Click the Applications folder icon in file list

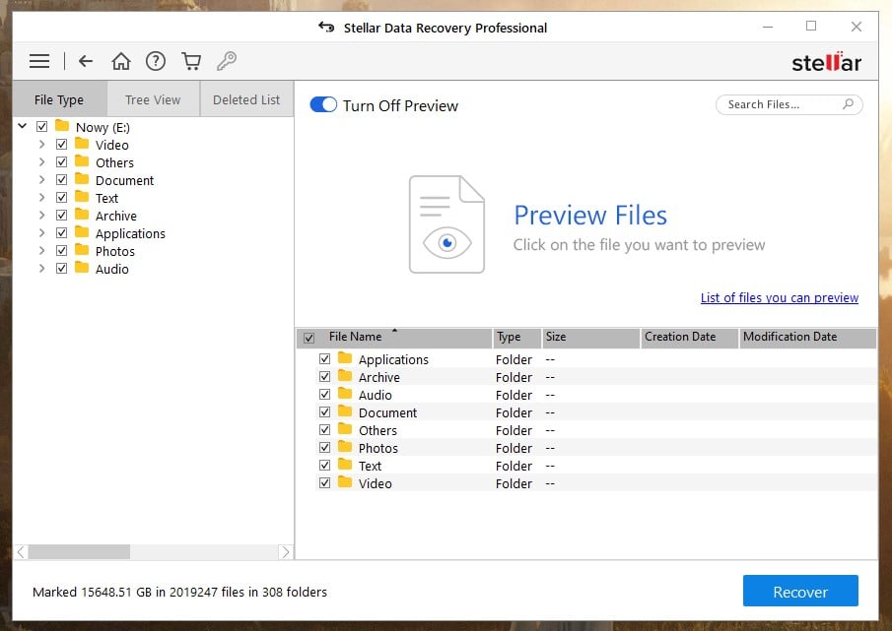[345, 357]
